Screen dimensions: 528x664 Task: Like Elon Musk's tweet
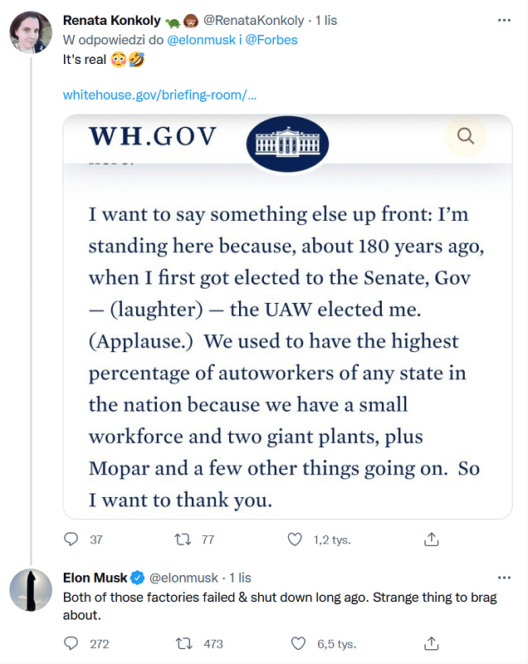[x=298, y=643]
